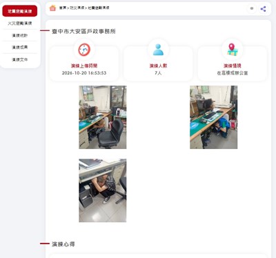
Task: Click the clock icon above 演練上傳時間
Action: [84, 50]
